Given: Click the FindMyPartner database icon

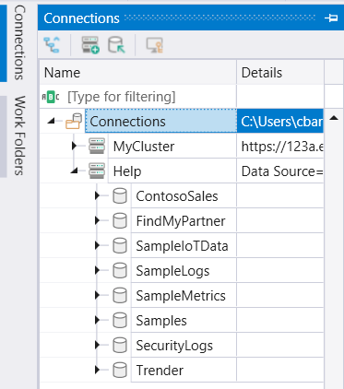Looking at the screenshot, I should 120,220.
